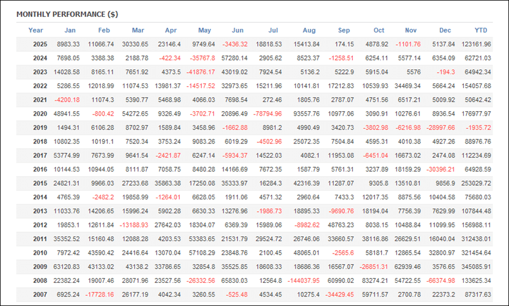Click the YTD column header

tap(481, 30)
